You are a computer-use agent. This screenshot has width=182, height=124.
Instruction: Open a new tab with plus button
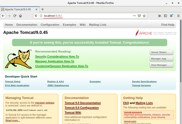click(42, 9)
